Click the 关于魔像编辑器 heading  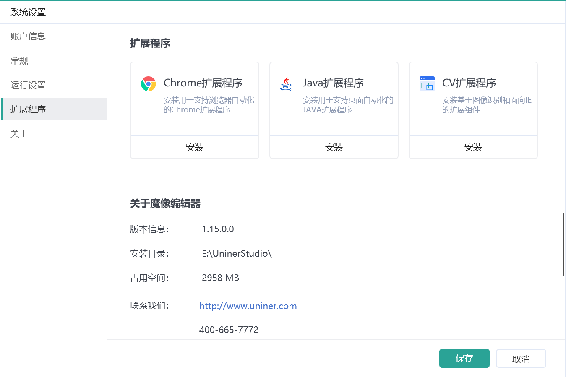(x=165, y=203)
